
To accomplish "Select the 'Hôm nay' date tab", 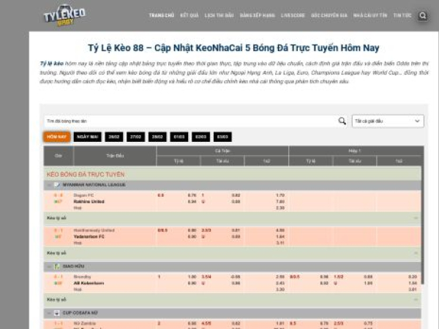I will coord(57,137).
